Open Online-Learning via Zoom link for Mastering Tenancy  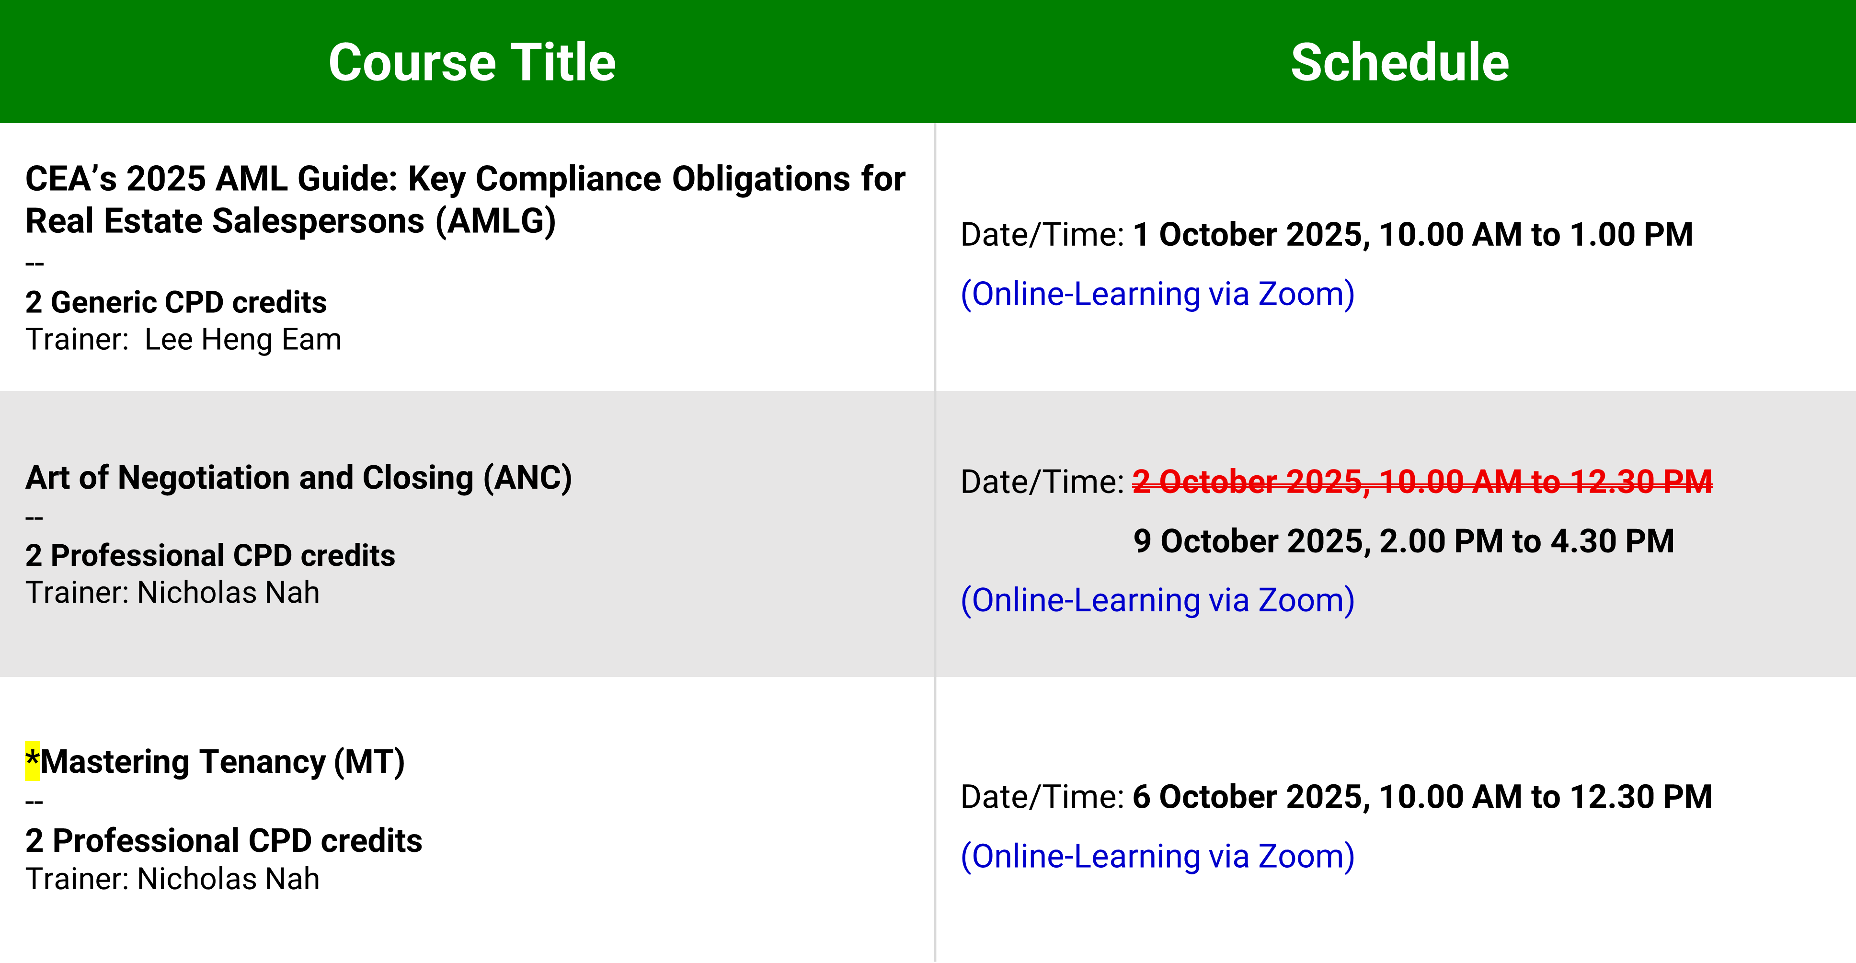click(x=1157, y=857)
